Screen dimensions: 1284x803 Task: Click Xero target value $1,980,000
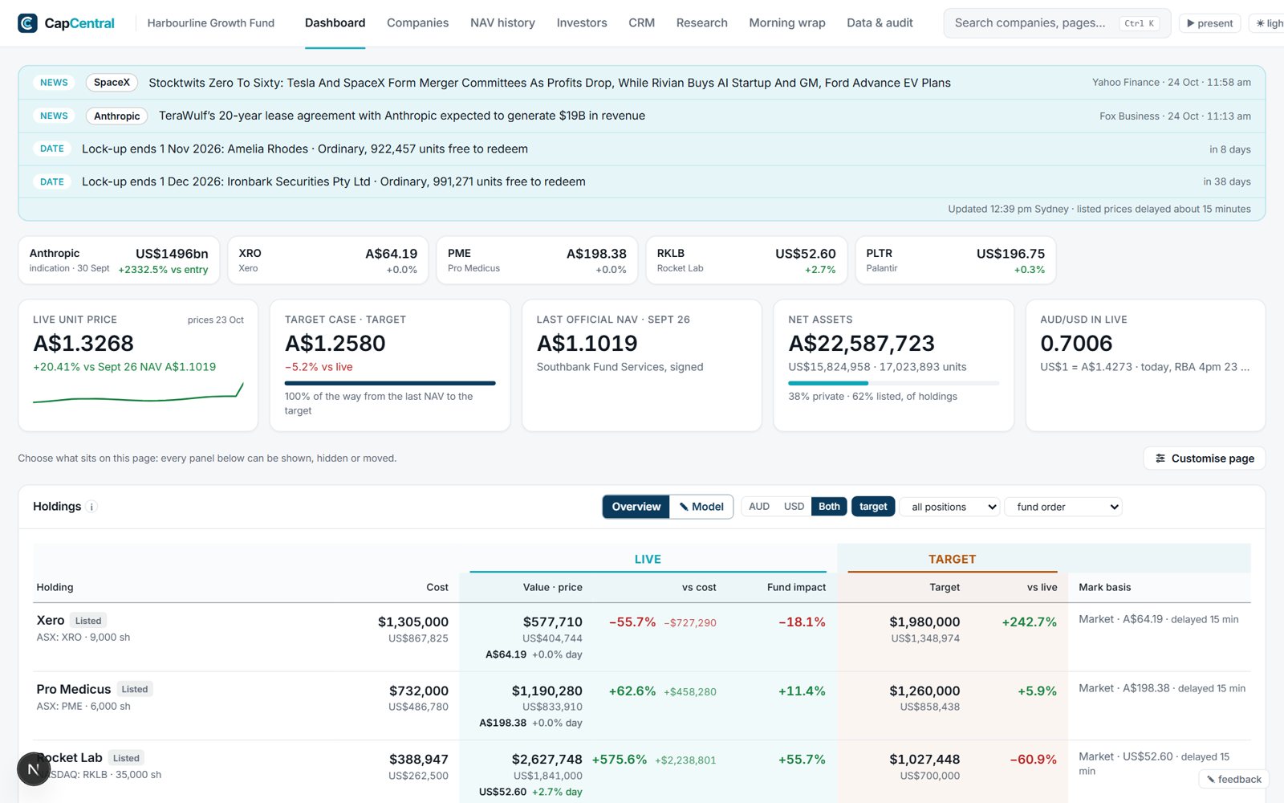click(x=924, y=622)
